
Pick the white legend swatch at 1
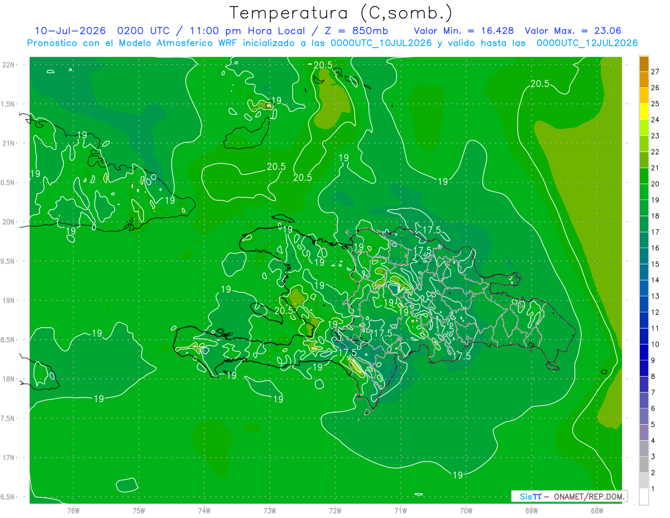coord(644,497)
